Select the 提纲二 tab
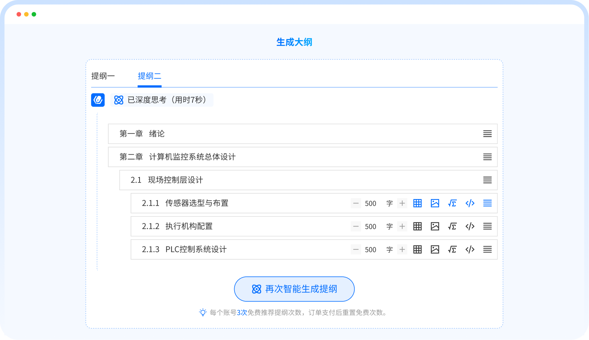This screenshot has width=589, height=340. [x=150, y=76]
